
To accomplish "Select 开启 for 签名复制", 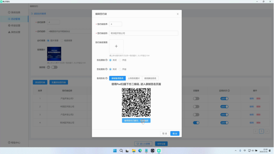I will tap(122, 69).
